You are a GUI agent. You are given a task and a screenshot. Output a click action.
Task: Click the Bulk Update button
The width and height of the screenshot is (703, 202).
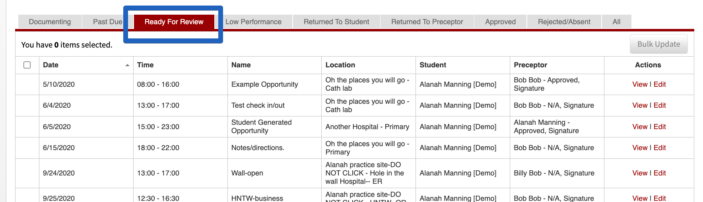pyautogui.click(x=658, y=44)
